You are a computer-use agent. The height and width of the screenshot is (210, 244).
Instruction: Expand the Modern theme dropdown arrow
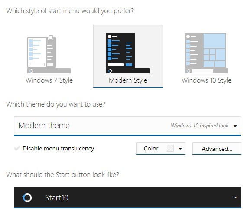pyautogui.click(x=235, y=126)
